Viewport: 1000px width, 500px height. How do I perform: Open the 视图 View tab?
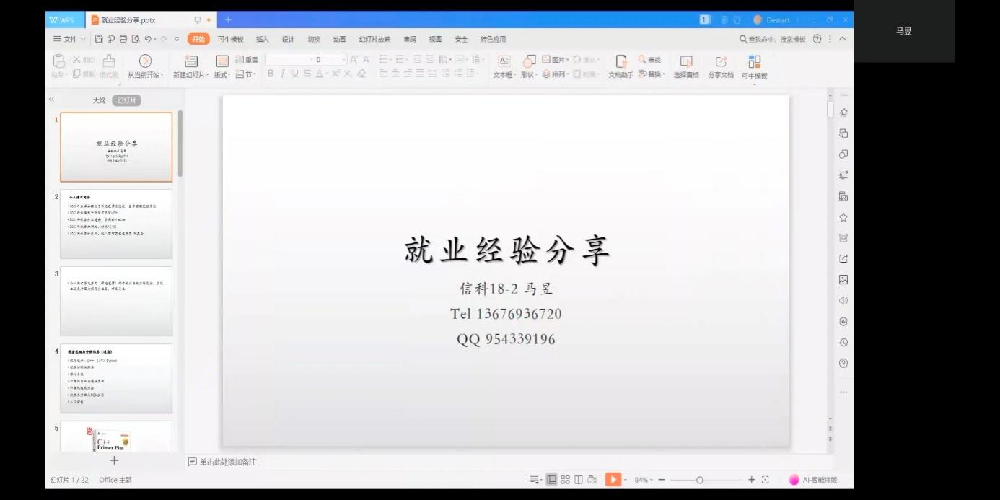pos(435,39)
